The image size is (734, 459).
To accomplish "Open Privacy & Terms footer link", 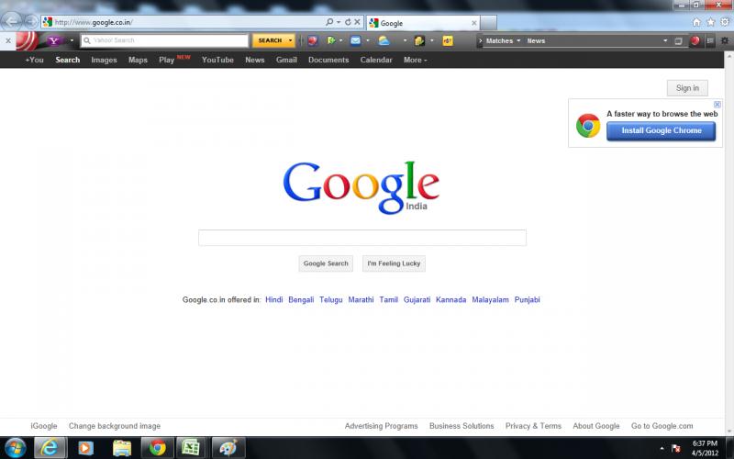I will [x=533, y=426].
